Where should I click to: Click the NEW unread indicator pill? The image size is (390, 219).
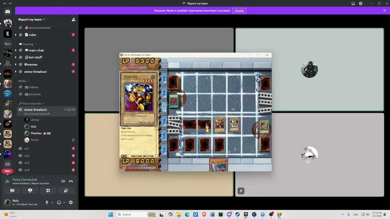(8, 171)
